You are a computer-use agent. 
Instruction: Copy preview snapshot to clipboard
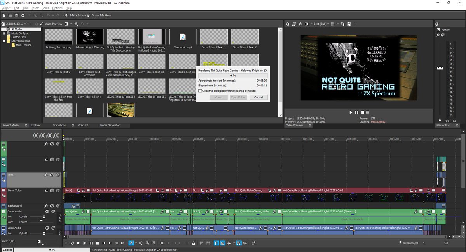pyautogui.click(x=343, y=24)
